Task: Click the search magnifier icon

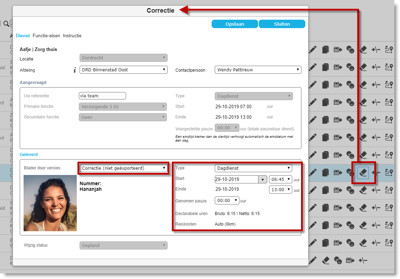Action: coord(6,24)
